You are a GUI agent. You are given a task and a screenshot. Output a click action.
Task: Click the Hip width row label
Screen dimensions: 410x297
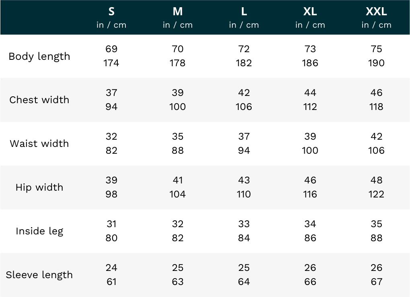coord(39,187)
